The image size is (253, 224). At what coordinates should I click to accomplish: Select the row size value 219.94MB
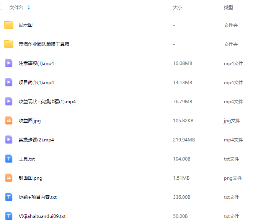click(x=184, y=140)
